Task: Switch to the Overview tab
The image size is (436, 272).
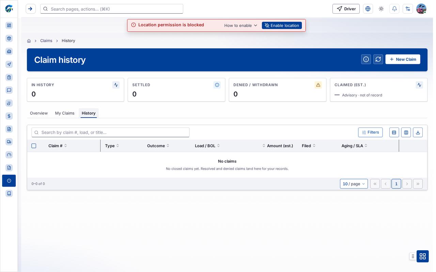Action: (39, 113)
